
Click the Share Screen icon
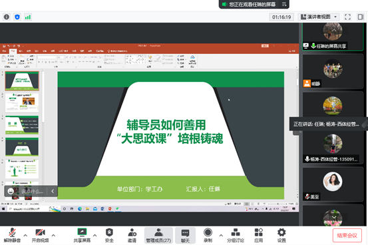pyautogui.click(x=82, y=232)
